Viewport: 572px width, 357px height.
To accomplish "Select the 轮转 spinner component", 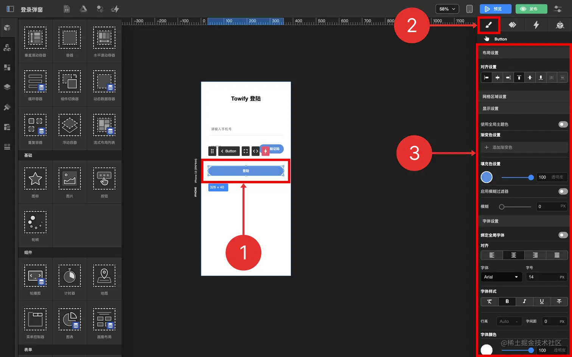I will coord(35,226).
